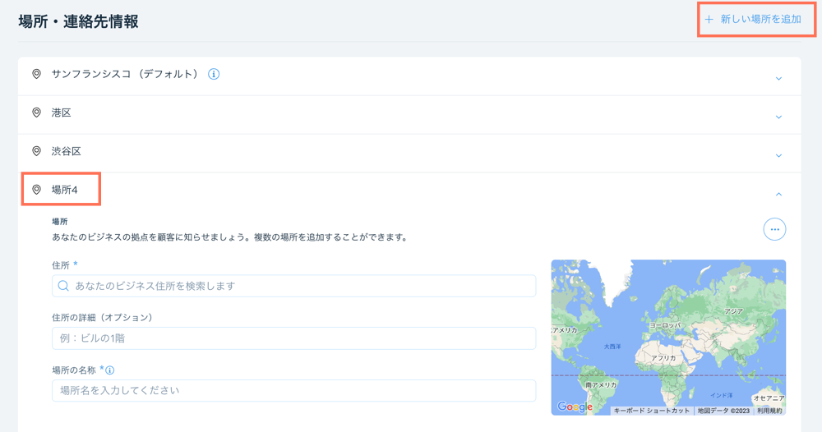The height and width of the screenshot is (432, 822).
Task: Select the サンフランシスコ（デフォルト） title
Action: (x=125, y=74)
